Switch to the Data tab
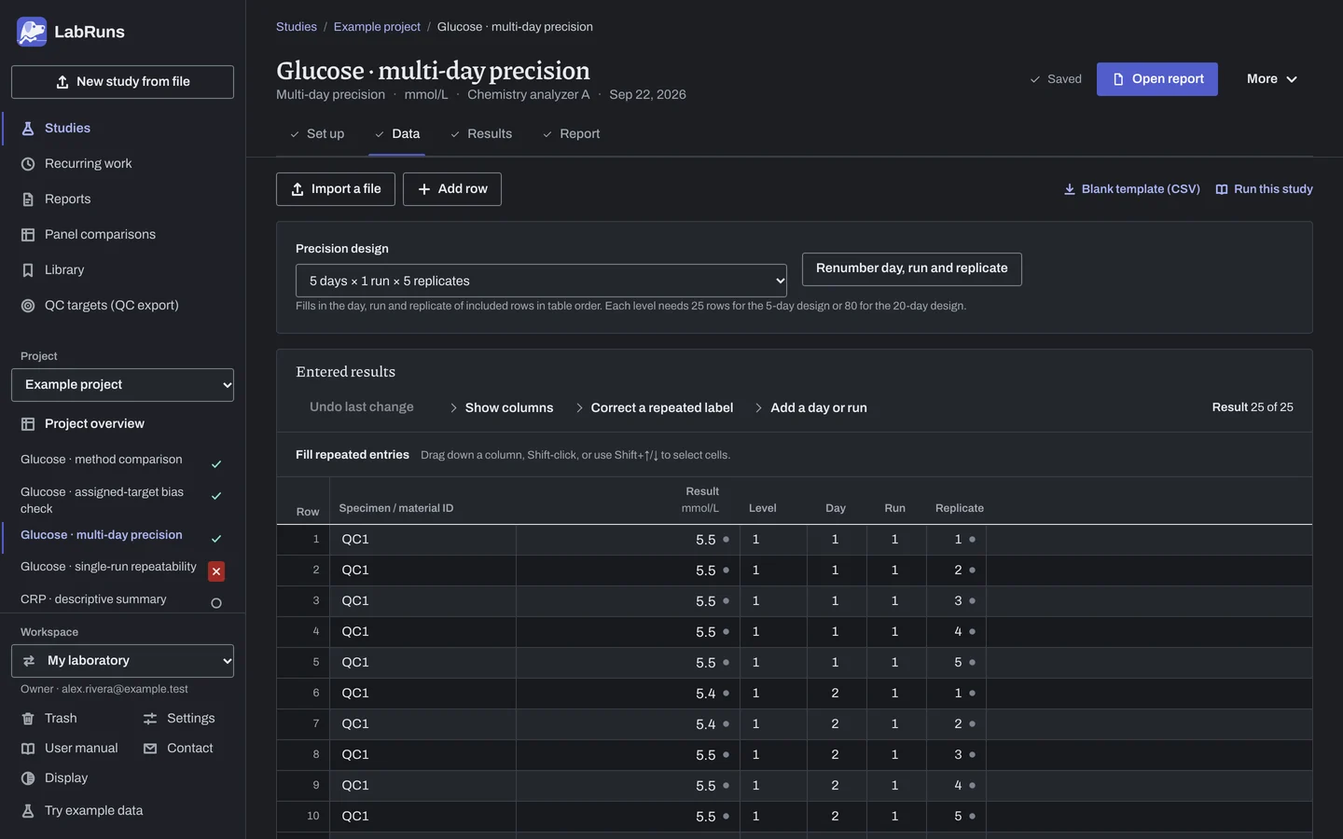Screen dimensions: 1343x839 tap(397, 133)
